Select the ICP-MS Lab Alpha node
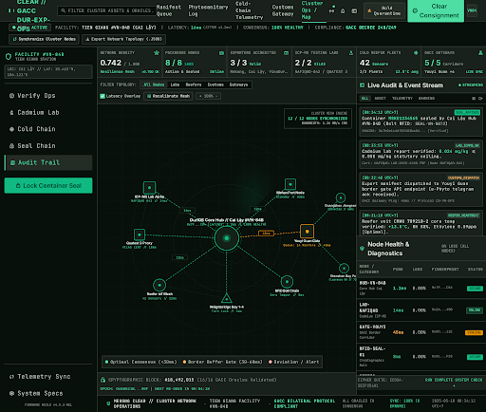Screen dimensions: 486x412 coord(149,188)
